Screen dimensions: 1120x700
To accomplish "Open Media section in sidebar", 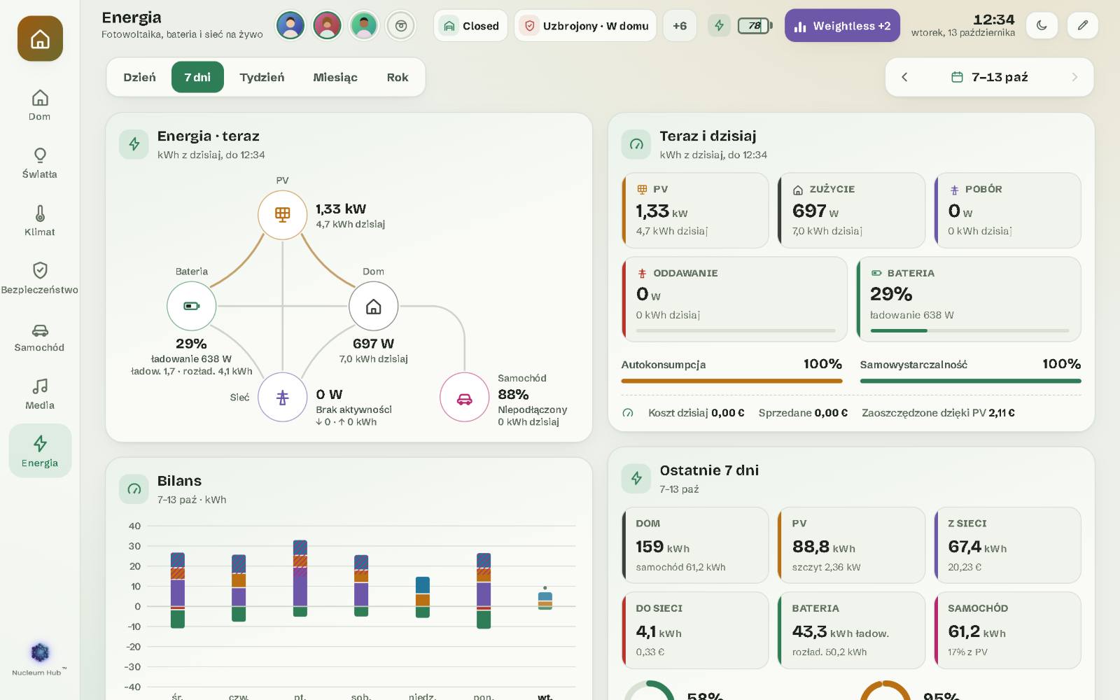I will pyautogui.click(x=40, y=394).
